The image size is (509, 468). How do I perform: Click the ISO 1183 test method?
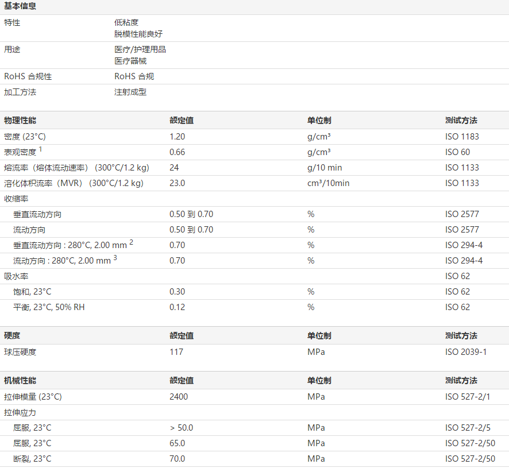tap(462, 137)
